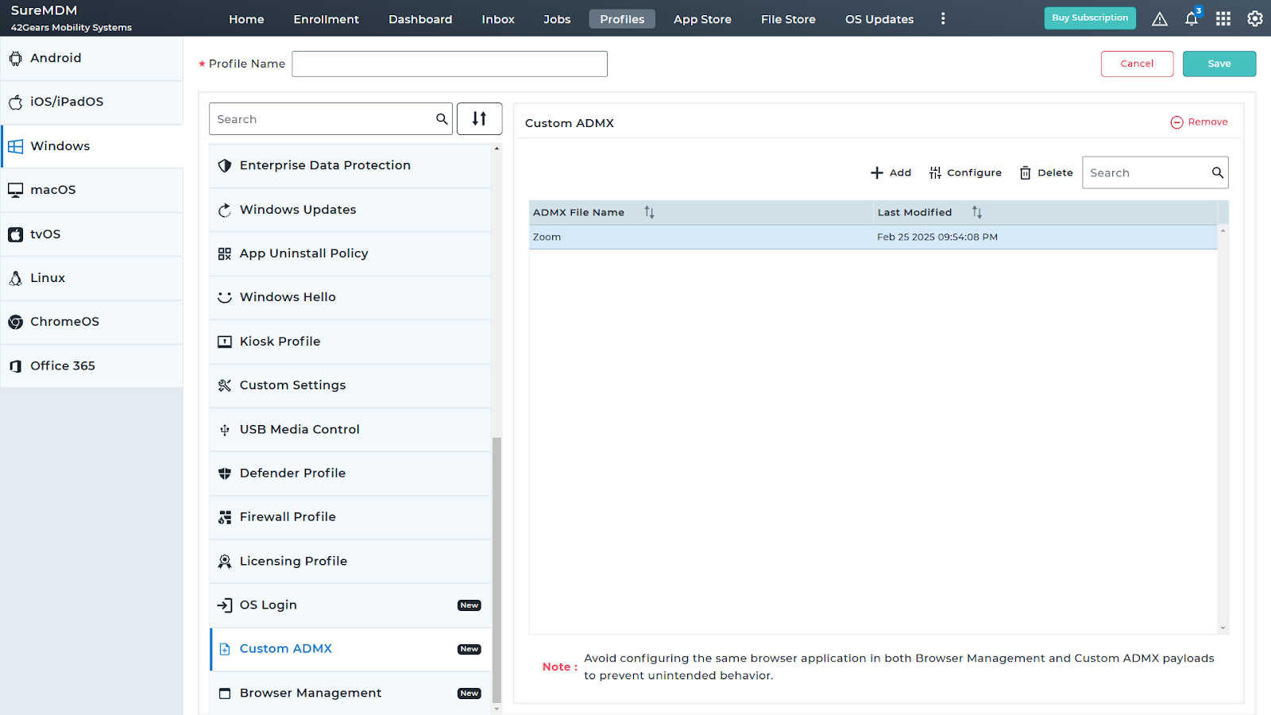This screenshot has height=715, width=1271.
Task: Open the apps grid icon
Action: (1223, 19)
